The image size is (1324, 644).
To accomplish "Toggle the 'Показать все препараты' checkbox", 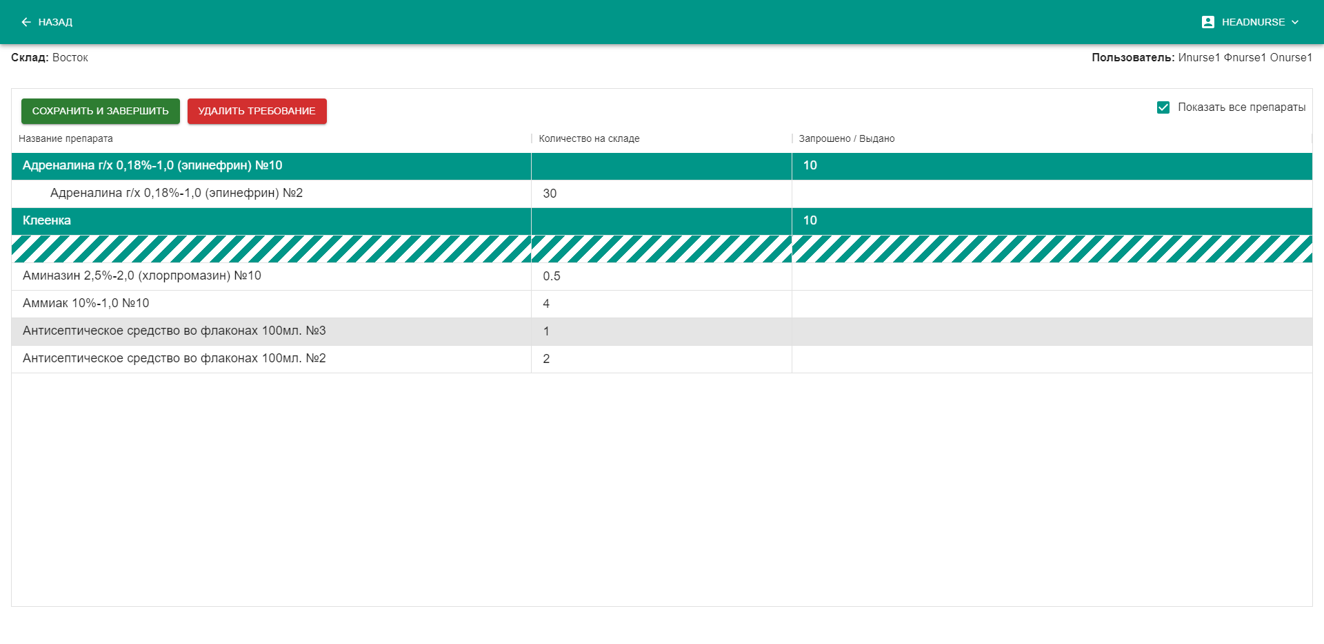I will click(x=1163, y=107).
